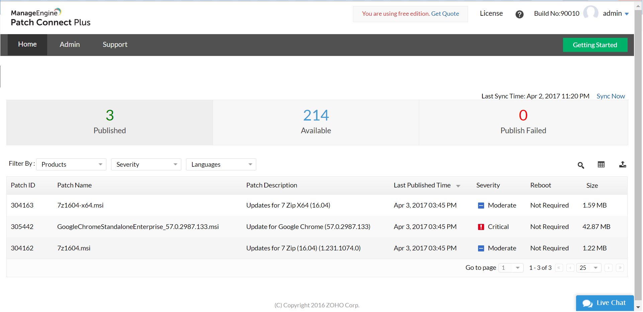Click the Live Chat bubble icon
643x312 pixels.
pos(588,304)
